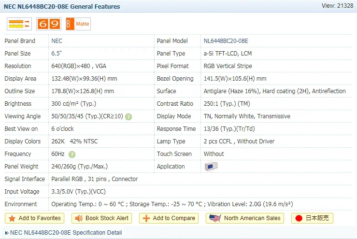Click help icon beside Viewing Angle value
This screenshot has height=239, width=357.
pos(129,117)
